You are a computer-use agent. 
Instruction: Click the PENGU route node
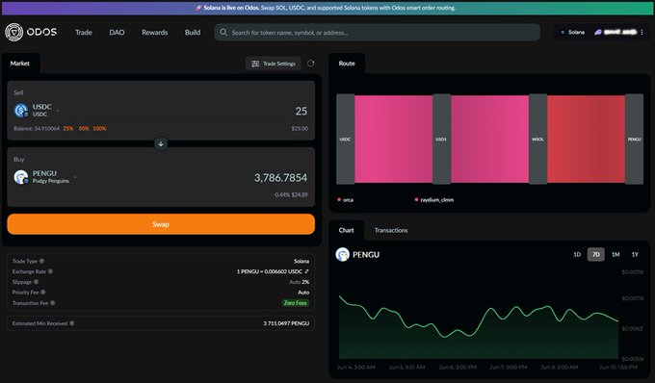[x=634, y=139]
